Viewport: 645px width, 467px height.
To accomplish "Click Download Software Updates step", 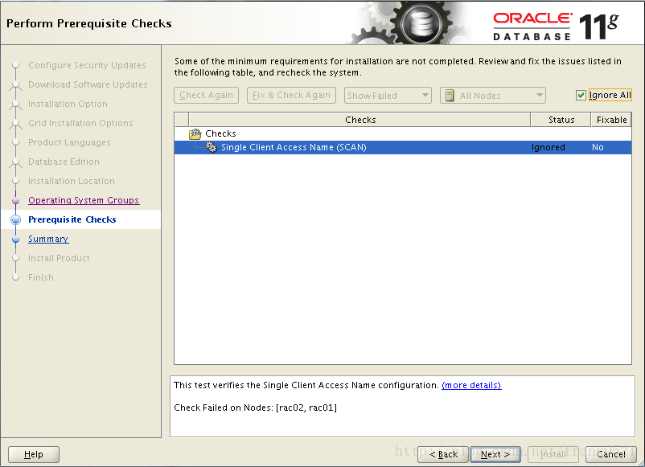I will pos(88,84).
